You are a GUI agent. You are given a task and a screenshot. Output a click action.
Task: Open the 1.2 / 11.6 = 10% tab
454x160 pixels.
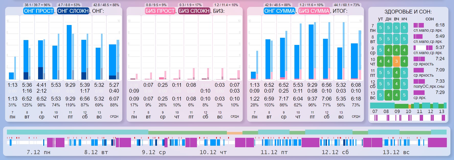312,5
